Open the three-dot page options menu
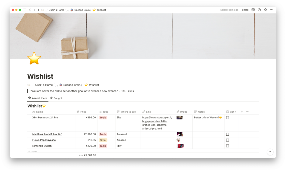 click(271, 10)
